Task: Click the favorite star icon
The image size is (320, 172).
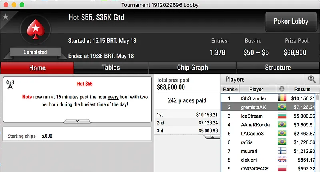Action: [6, 17]
